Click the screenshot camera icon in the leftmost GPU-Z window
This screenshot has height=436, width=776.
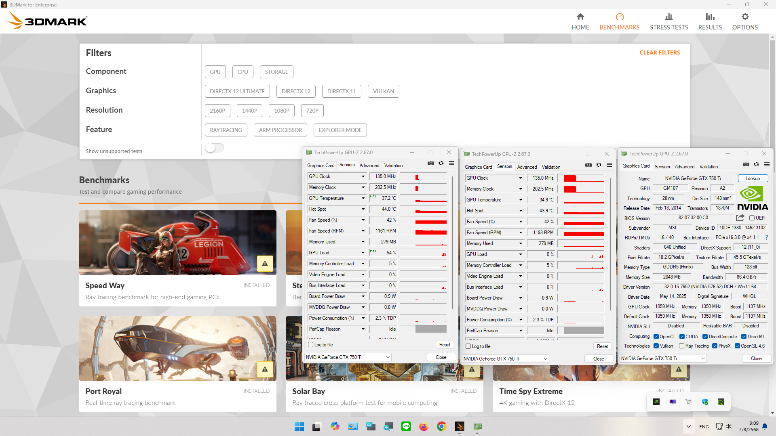tap(430, 163)
